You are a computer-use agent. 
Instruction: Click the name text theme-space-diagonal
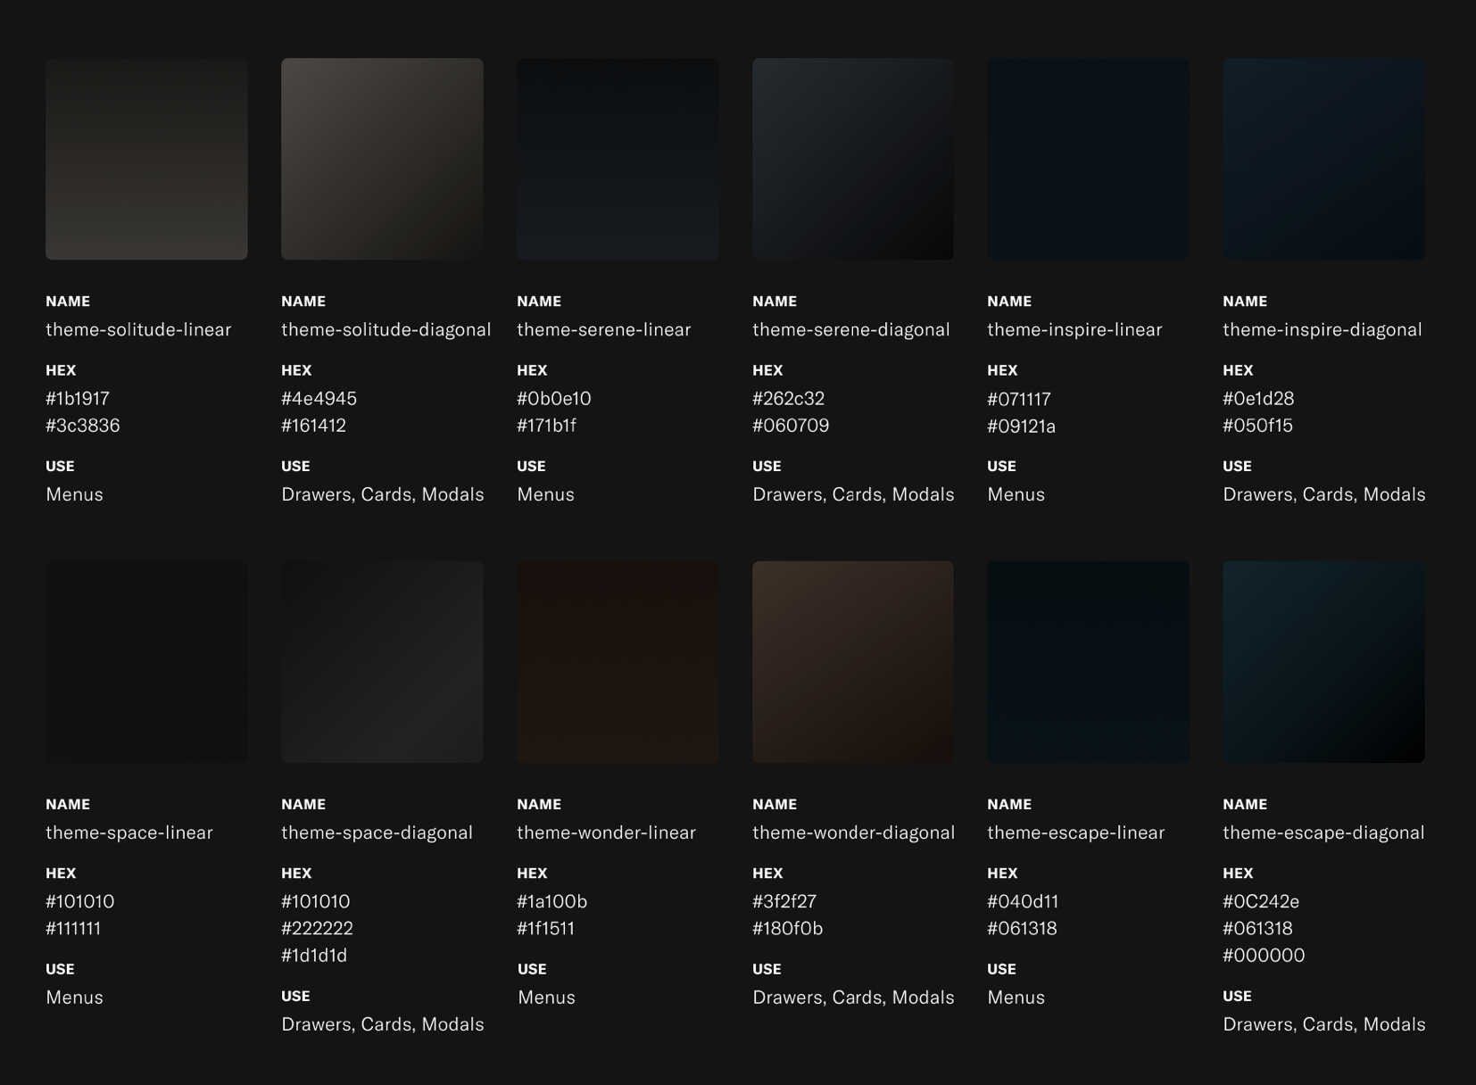point(377,832)
